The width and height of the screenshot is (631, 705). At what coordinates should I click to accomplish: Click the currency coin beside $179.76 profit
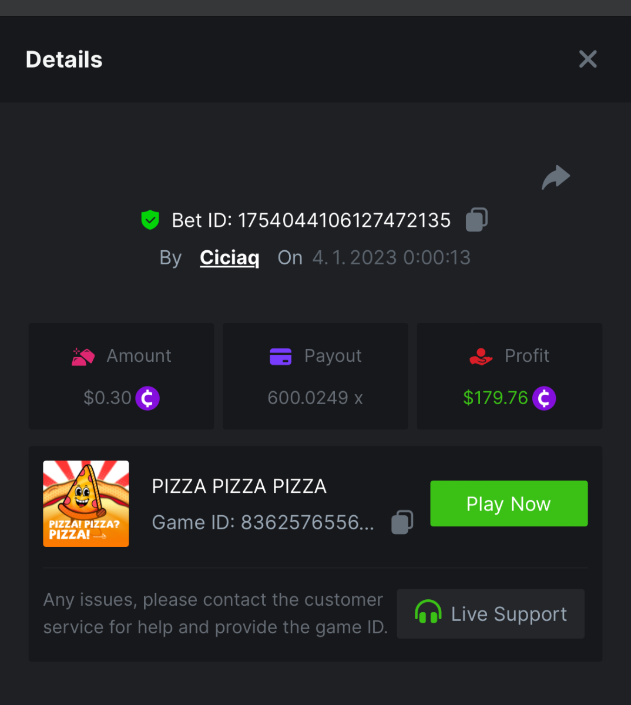coord(544,398)
